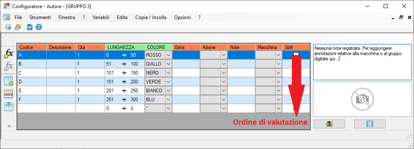
Task: Open the Macchina dropdown in row A
Action: coord(278,55)
